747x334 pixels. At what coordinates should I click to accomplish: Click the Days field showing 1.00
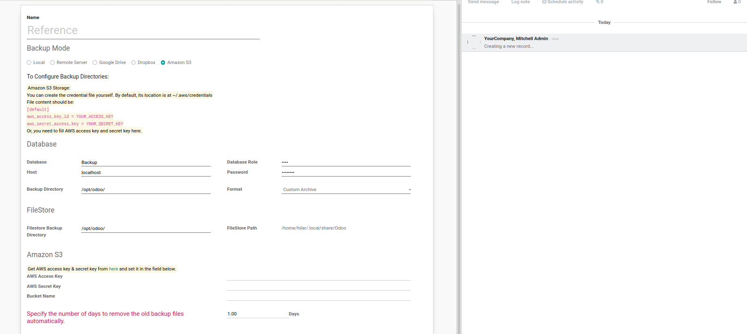(258, 314)
